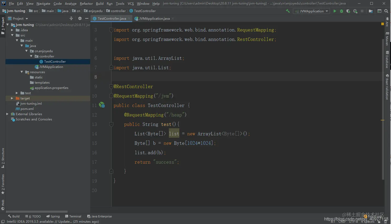Select JVMApplication in project tree
The image size is (391, 224).
(51, 67)
